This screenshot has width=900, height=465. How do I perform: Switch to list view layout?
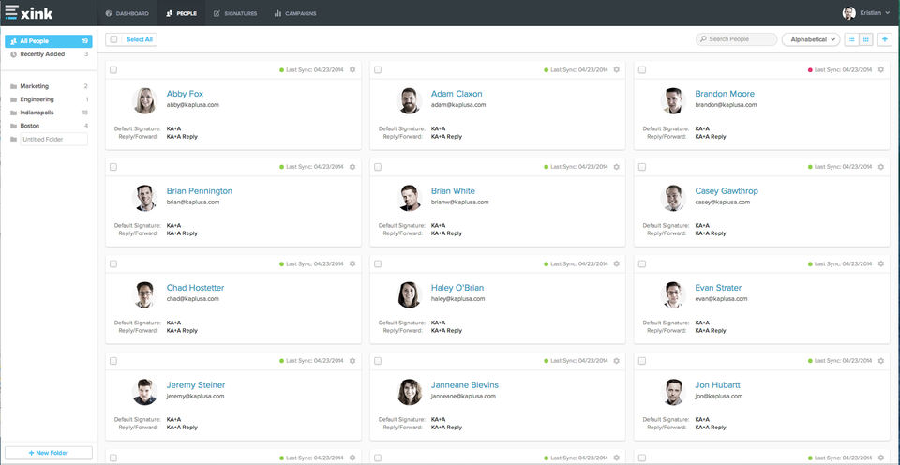[x=852, y=39]
